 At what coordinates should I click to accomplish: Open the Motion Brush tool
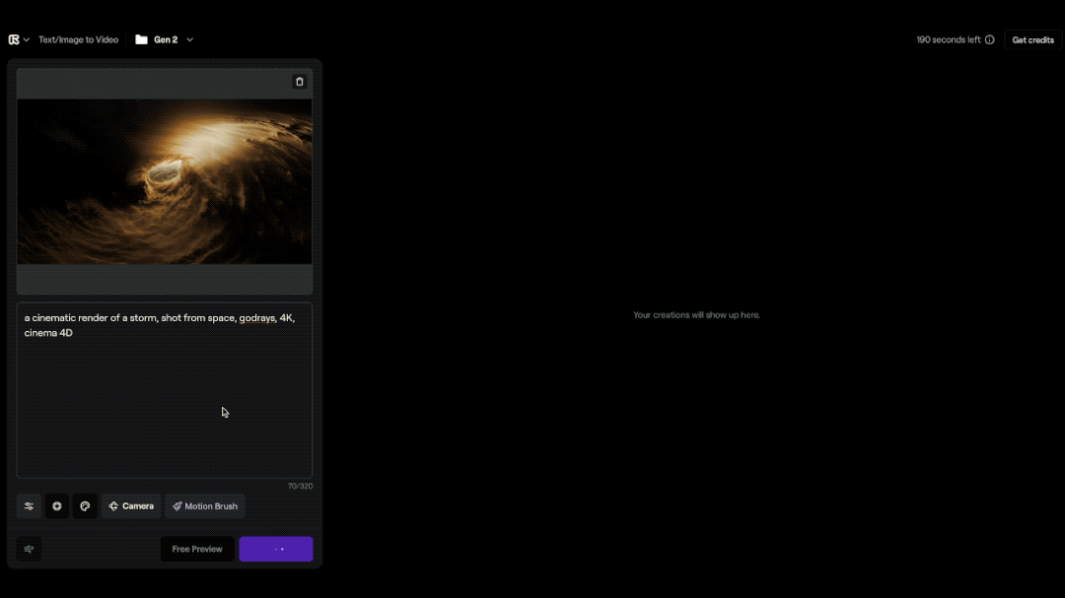(x=205, y=506)
